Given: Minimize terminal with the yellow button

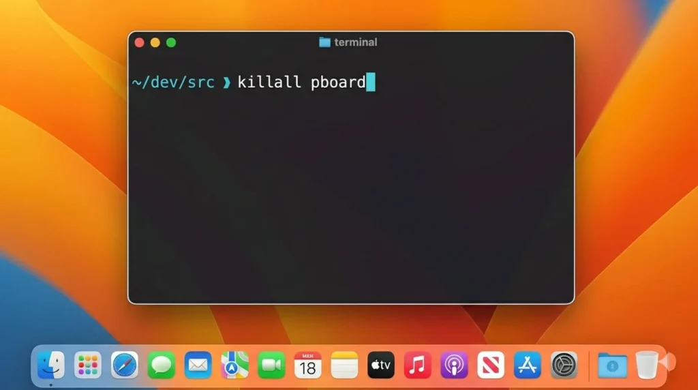Looking at the screenshot, I should pos(155,43).
